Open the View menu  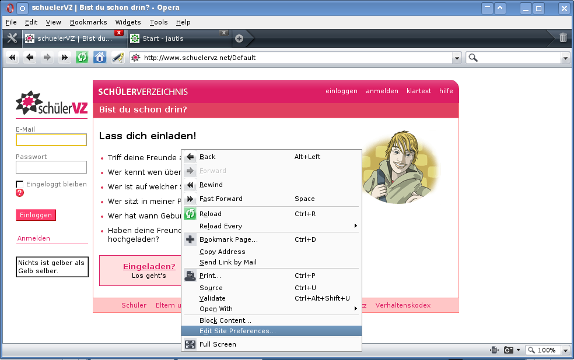coord(54,22)
